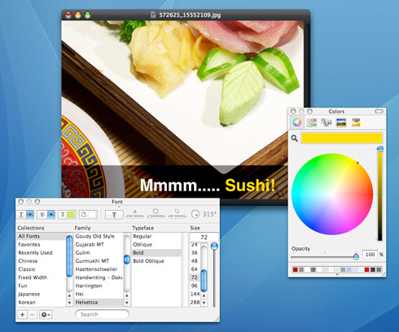Select the Recently Used collection
The height and width of the screenshot is (332, 399).
[42, 252]
